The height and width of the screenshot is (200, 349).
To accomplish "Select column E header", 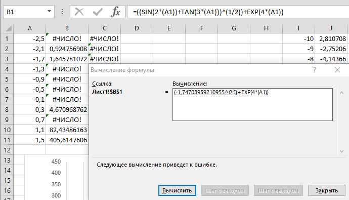I will pyautogui.click(x=169, y=28).
